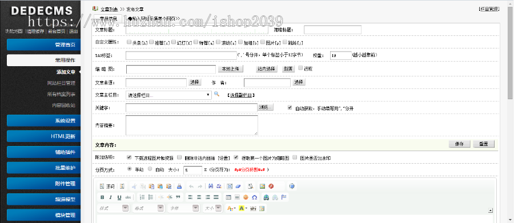The image size is (514, 223).
Task: Expand the HTML更新 sidebar section
Action: (43, 136)
